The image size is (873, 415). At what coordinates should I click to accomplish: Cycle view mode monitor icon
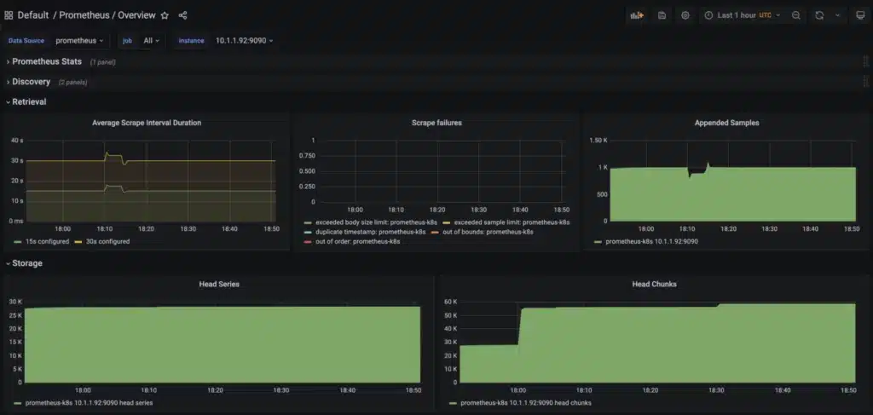click(x=860, y=15)
